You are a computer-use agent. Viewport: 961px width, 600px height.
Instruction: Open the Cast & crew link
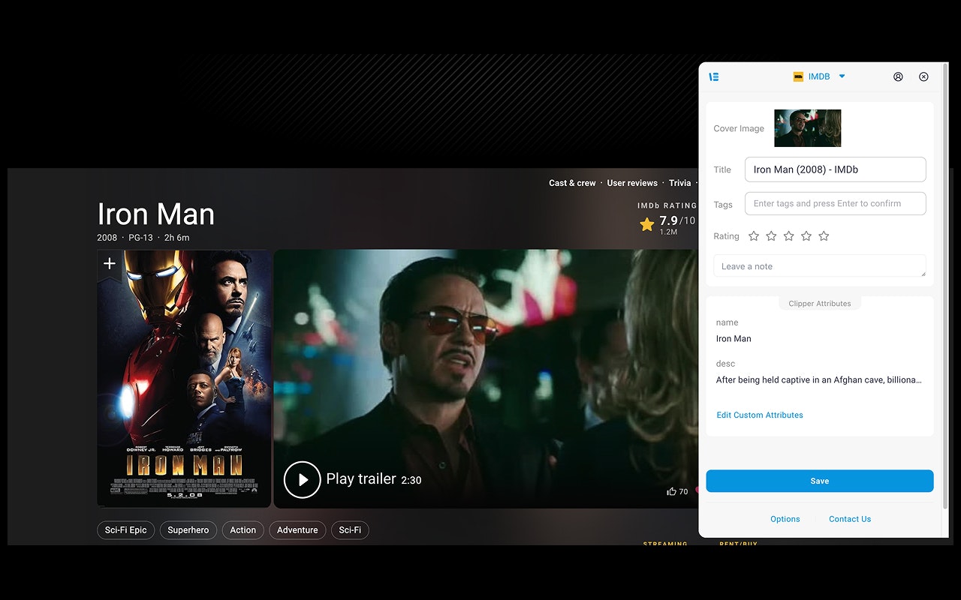(572, 183)
